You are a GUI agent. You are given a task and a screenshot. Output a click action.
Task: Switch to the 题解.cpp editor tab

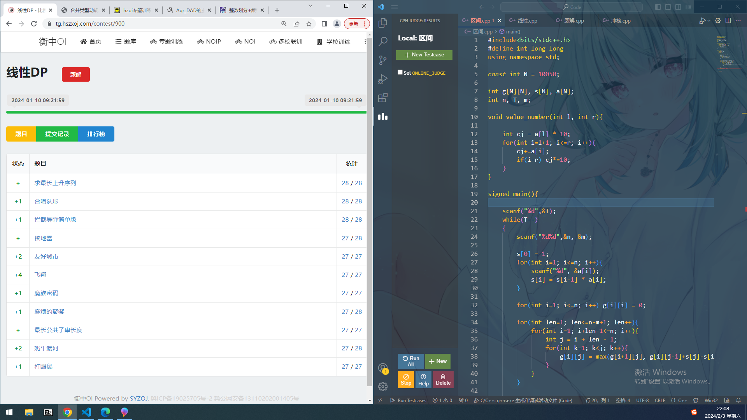(x=573, y=21)
